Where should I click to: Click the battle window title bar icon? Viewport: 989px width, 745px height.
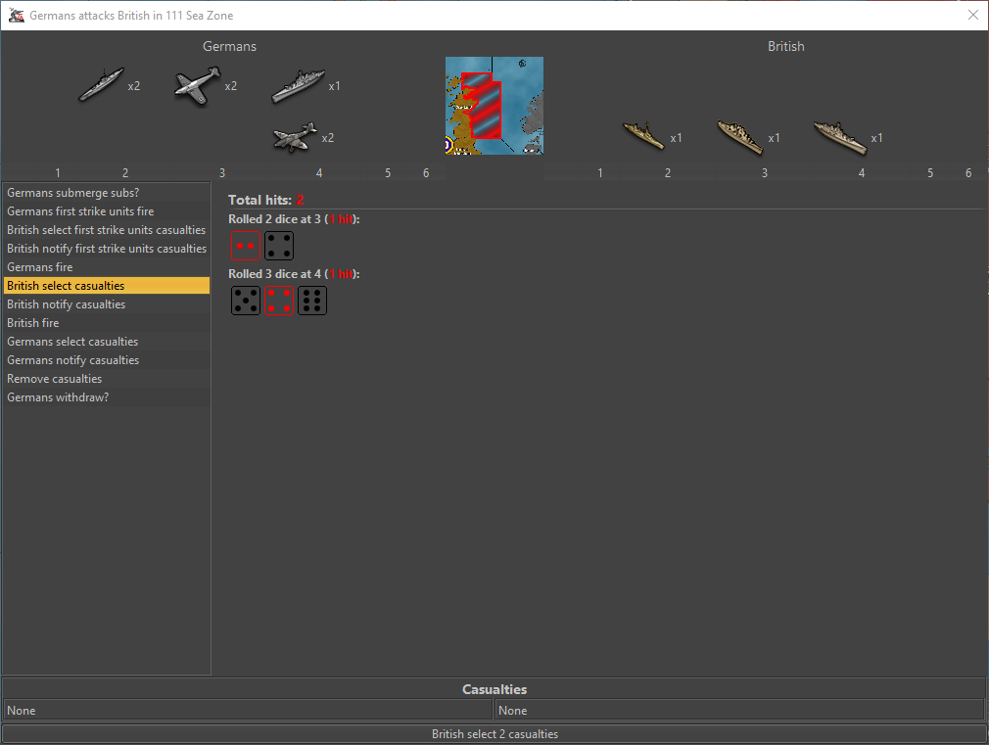pyautogui.click(x=17, y=15)
